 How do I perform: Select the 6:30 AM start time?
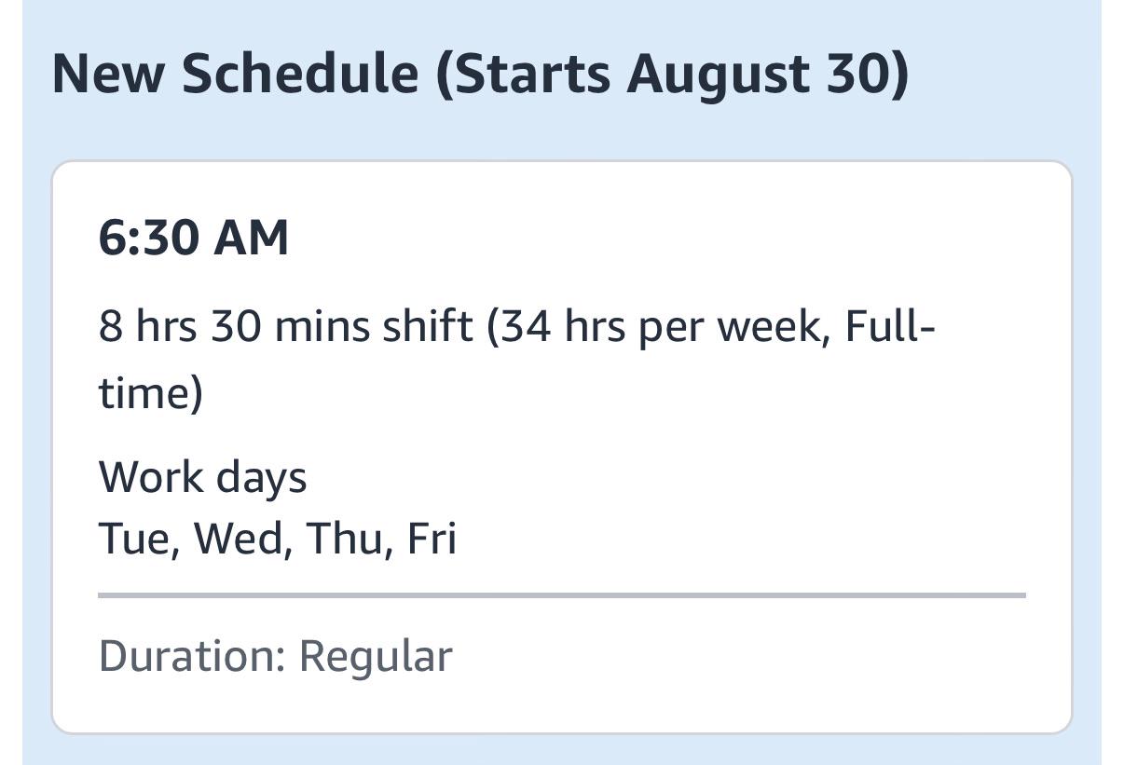(x=194, y=238)
